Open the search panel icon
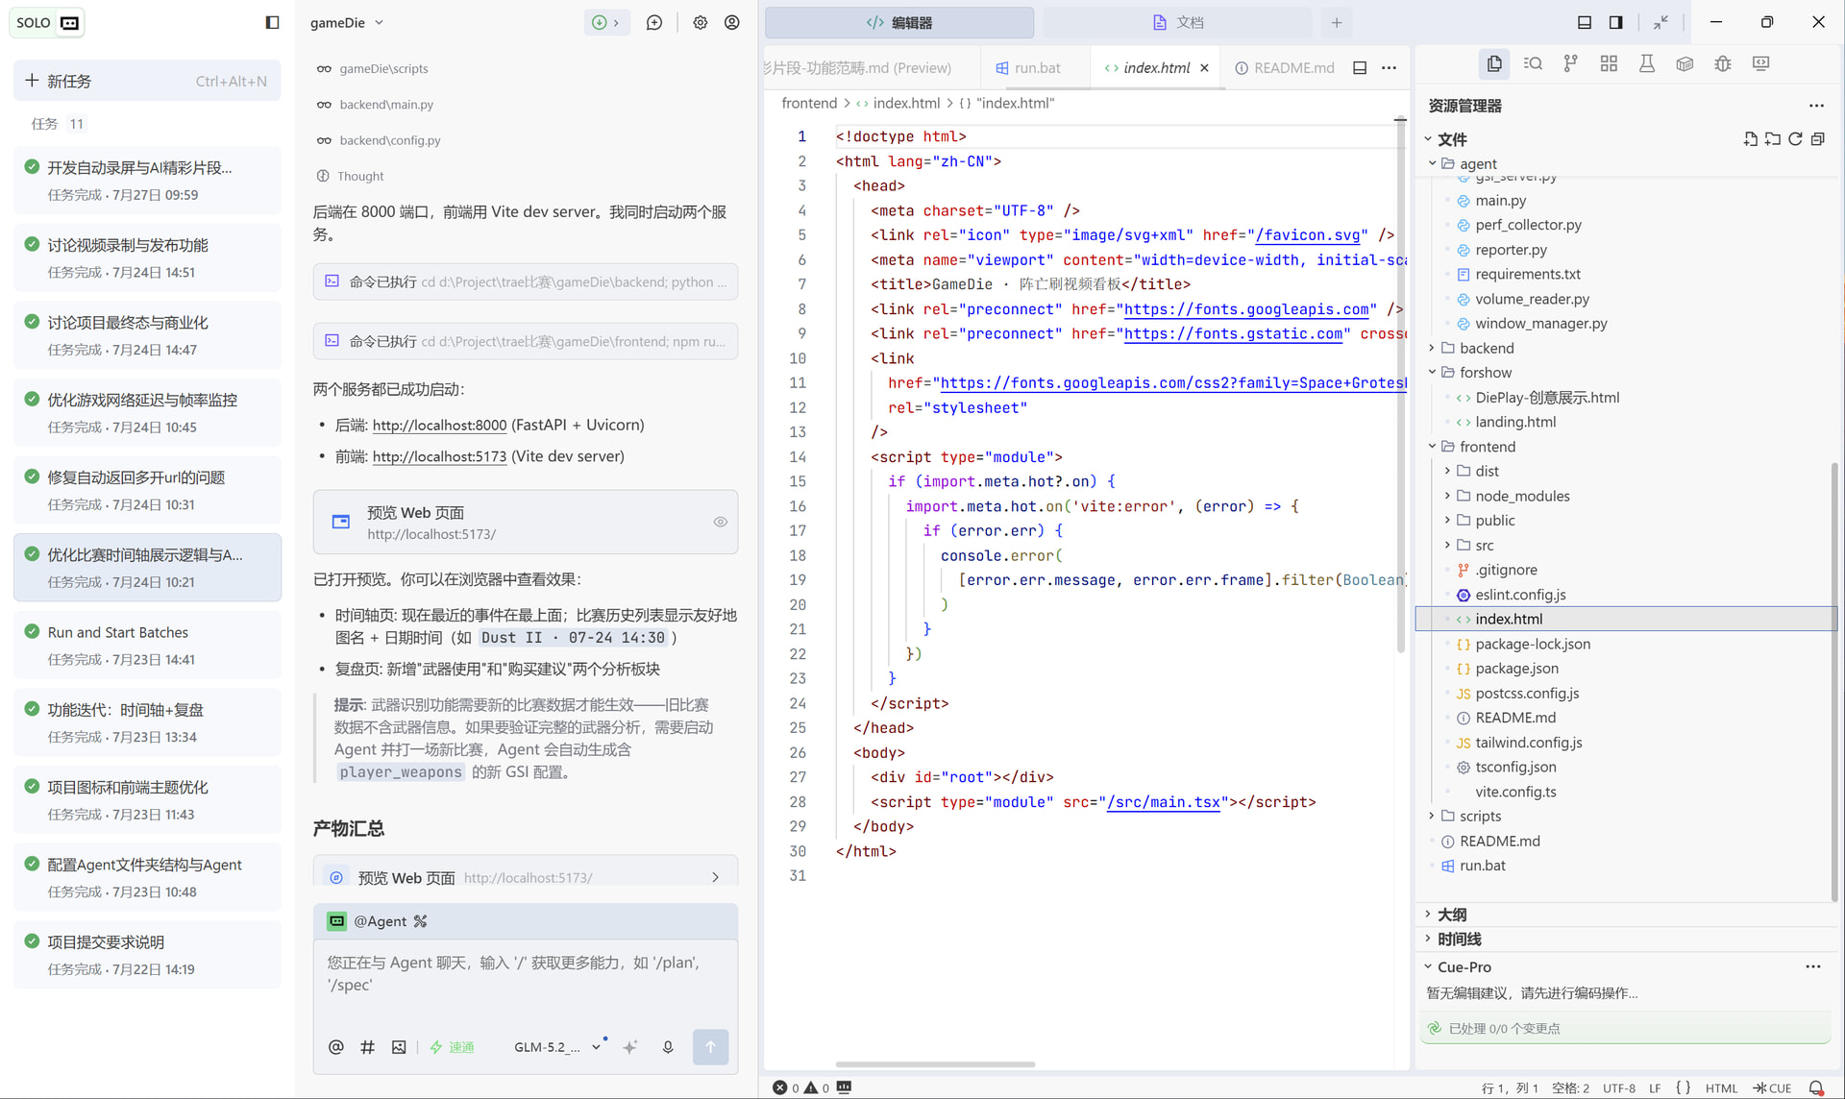 (1533, 63)
